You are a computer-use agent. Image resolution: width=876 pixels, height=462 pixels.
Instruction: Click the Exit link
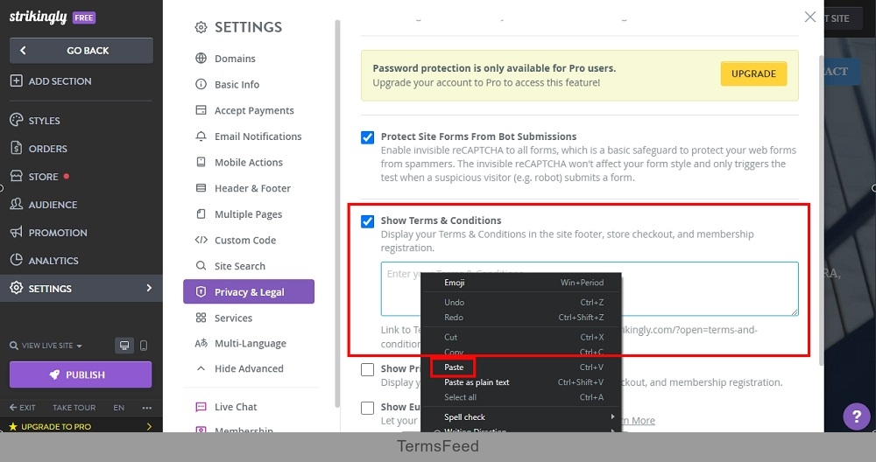pyautogui.click(x=23, y=408)
